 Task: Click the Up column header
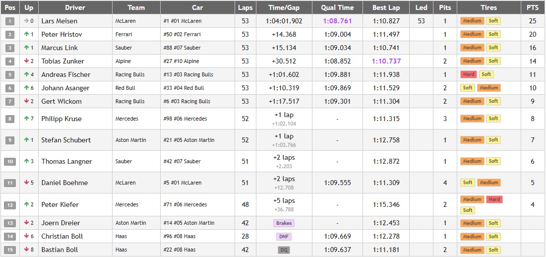click(x=29, y=7)
